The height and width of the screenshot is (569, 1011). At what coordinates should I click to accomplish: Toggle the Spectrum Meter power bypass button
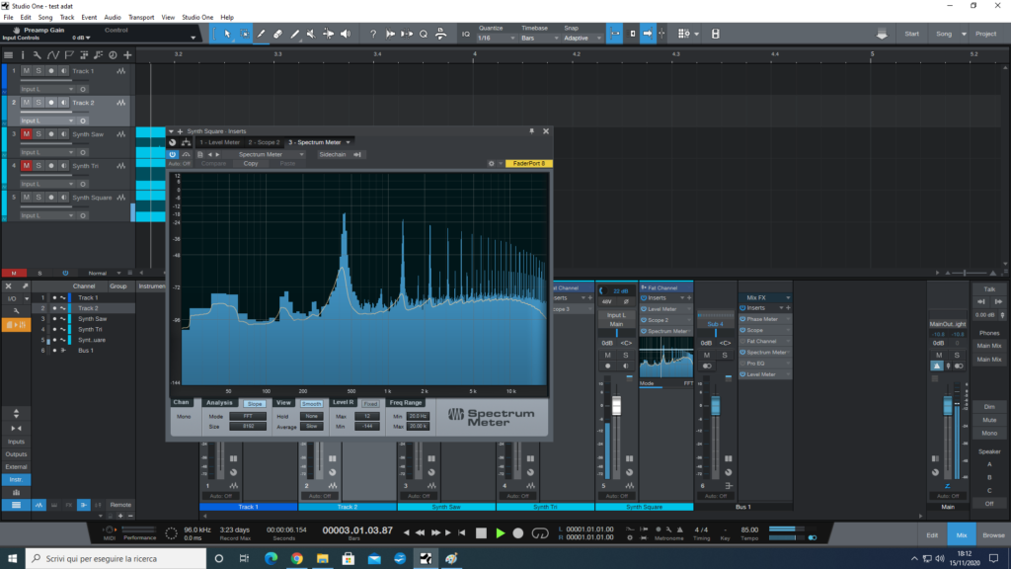[172, 155]
